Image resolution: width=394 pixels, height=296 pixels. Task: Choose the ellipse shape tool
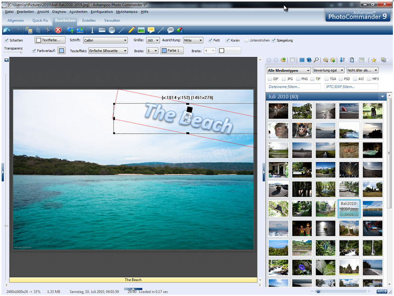pyautogui.click(x=112, y=30)
